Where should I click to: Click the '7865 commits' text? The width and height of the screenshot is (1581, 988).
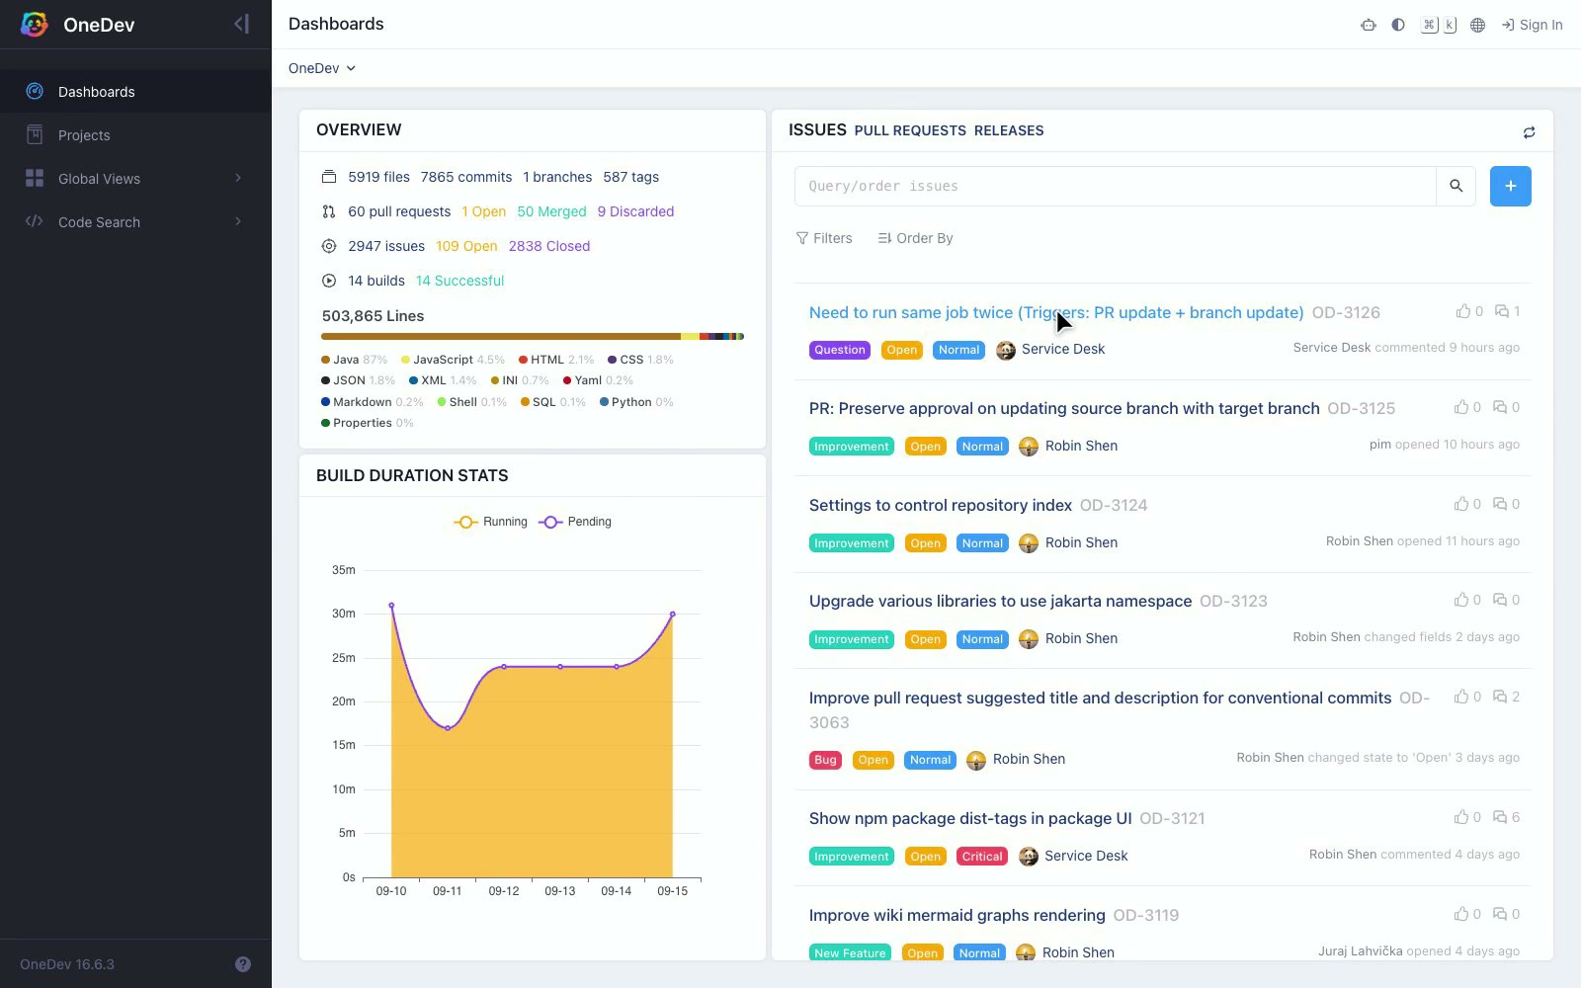point(466,177)
